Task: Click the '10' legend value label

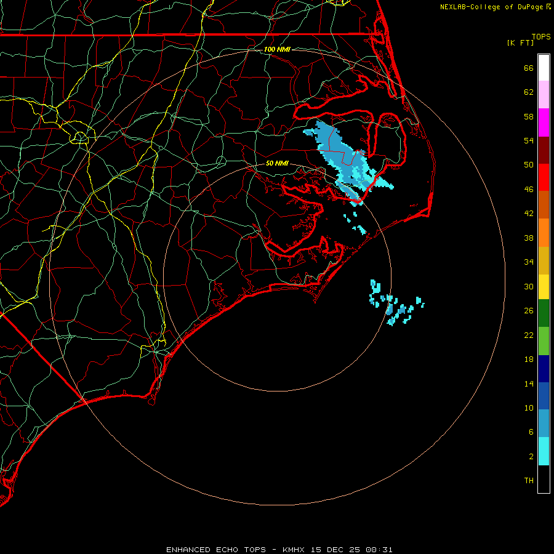Action: (529, 407)
